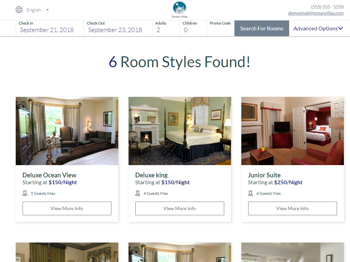The image size is (350, 262).
Task: View more info for Deluxe king
Action: [180, 208]
